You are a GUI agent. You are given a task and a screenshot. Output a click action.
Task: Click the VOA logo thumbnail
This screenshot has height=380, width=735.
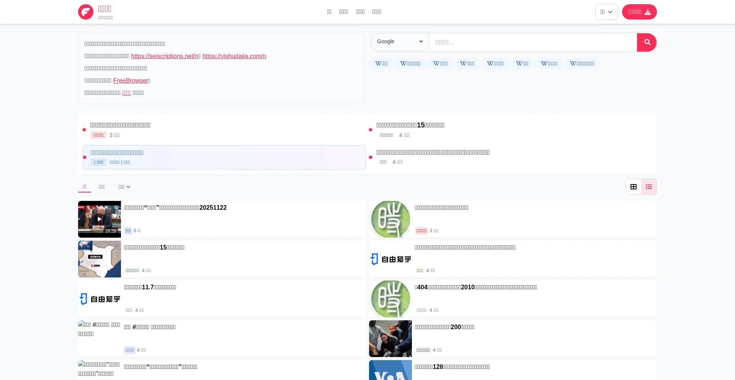390,370
